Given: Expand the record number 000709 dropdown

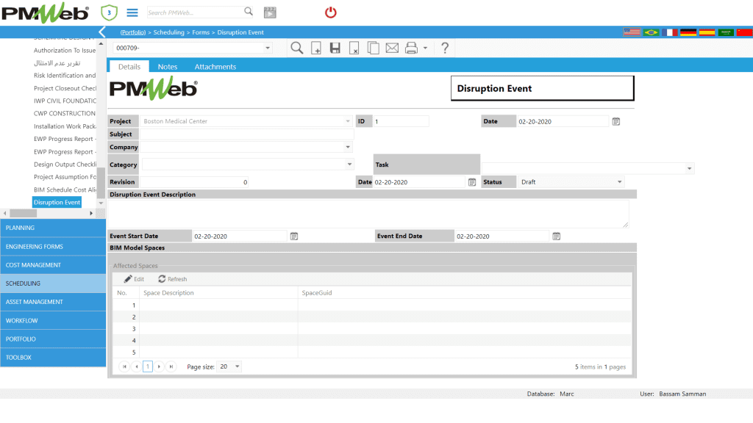Looking at the screenshot, I should coord(268,48).
